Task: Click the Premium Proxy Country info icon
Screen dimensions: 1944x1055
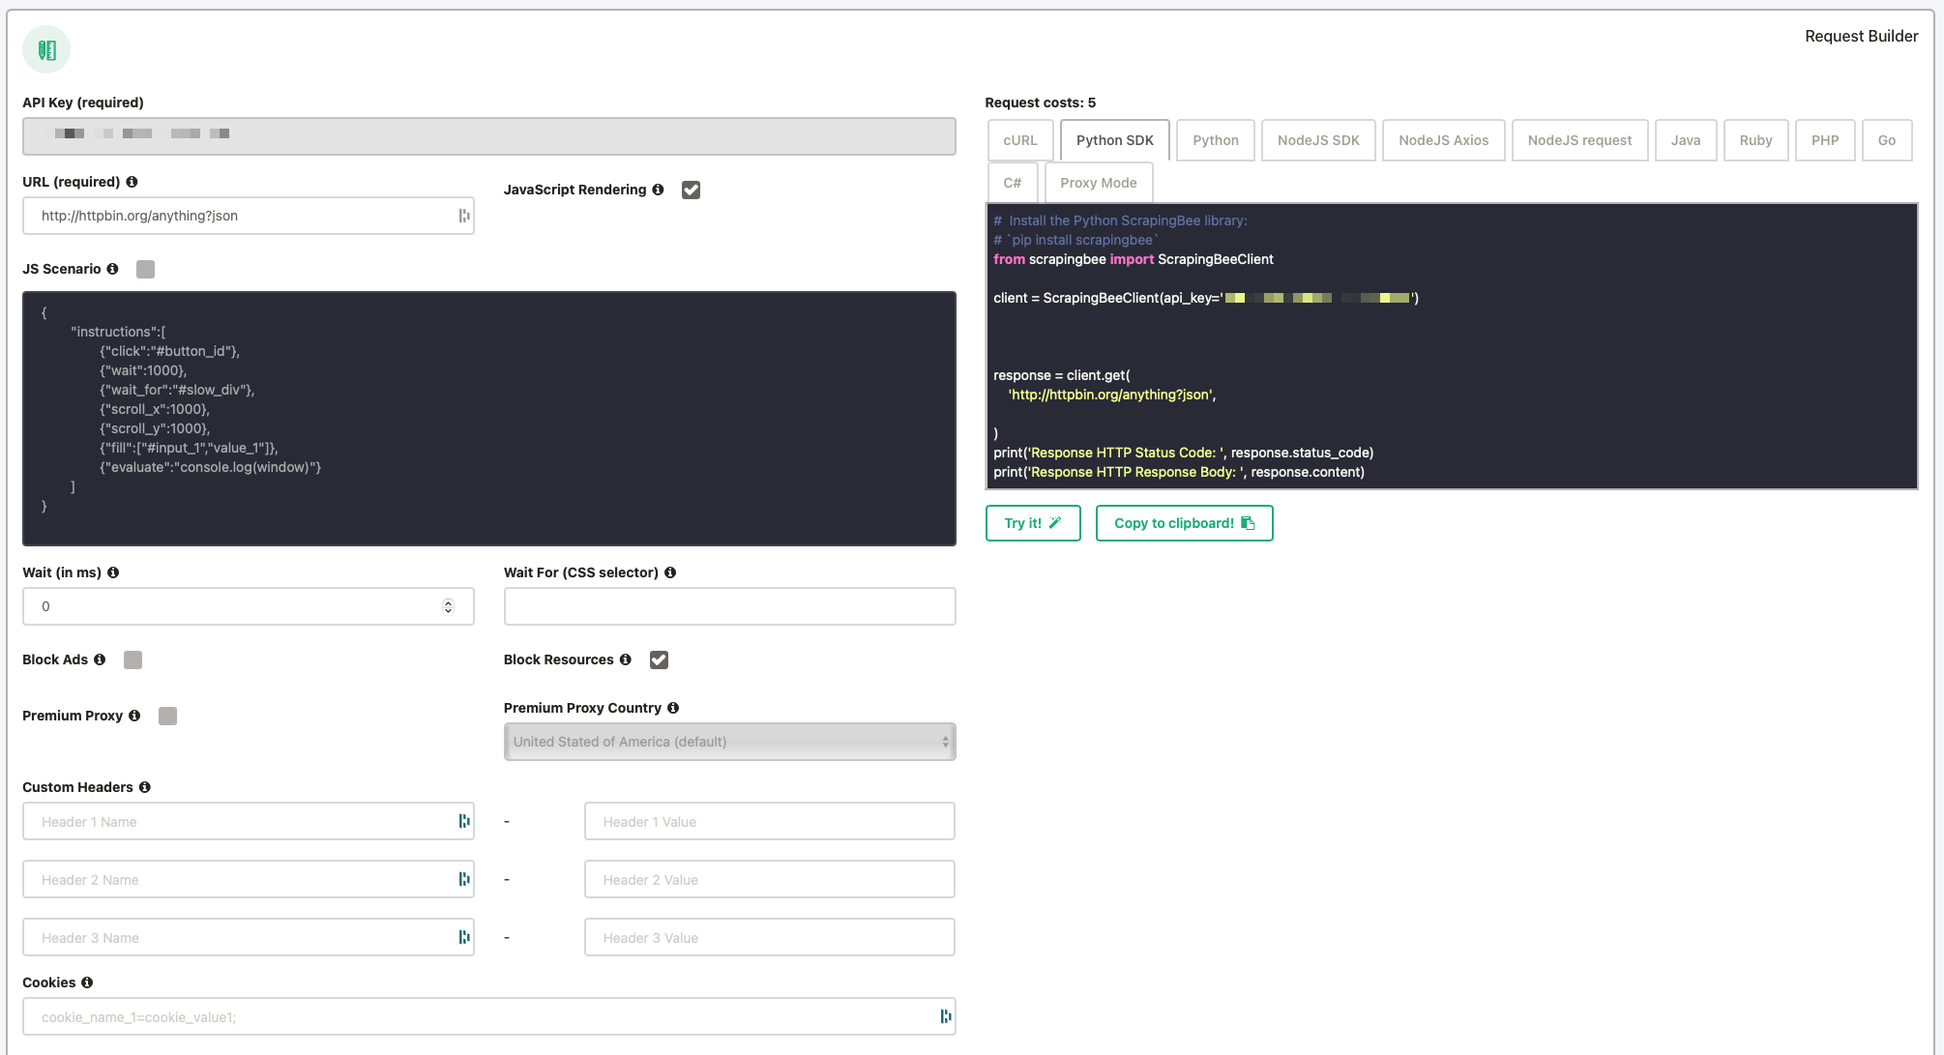Action: pos(673,708)
